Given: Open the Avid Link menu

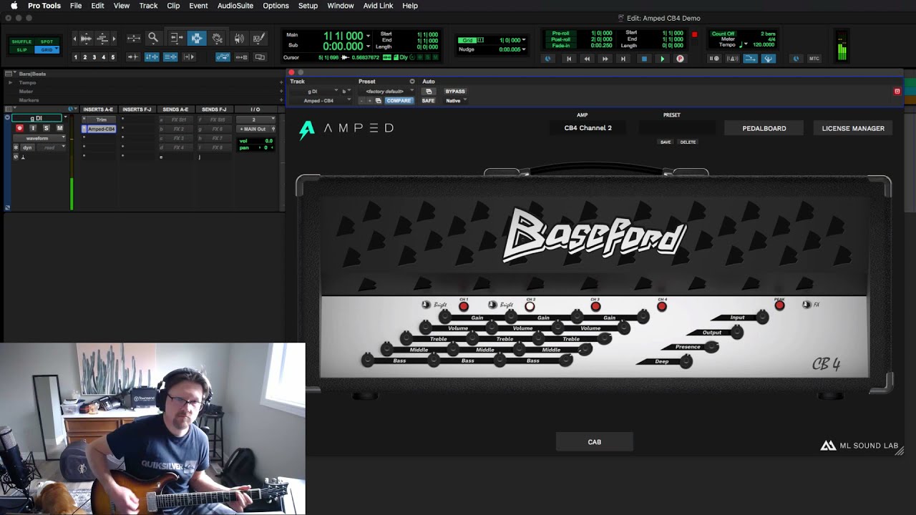Looking at the screenshot, I should click(x=378, y=6).
